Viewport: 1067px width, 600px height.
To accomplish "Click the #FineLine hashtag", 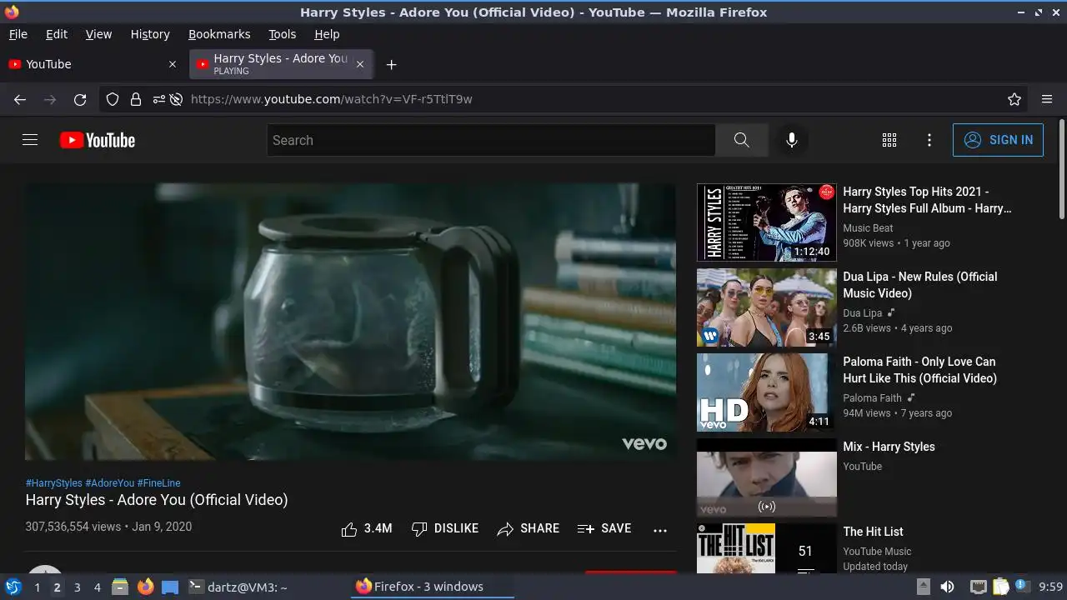I will 158,483.
